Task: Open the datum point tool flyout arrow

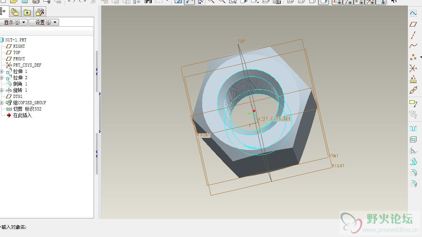Action: coord(421,57)
